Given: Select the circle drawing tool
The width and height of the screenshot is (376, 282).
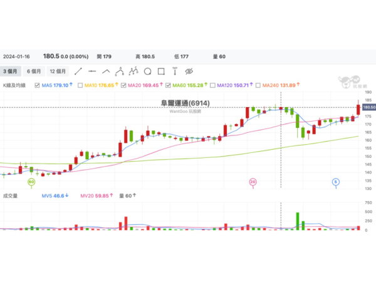Looking at the screenshot, I should click(147, 71).
